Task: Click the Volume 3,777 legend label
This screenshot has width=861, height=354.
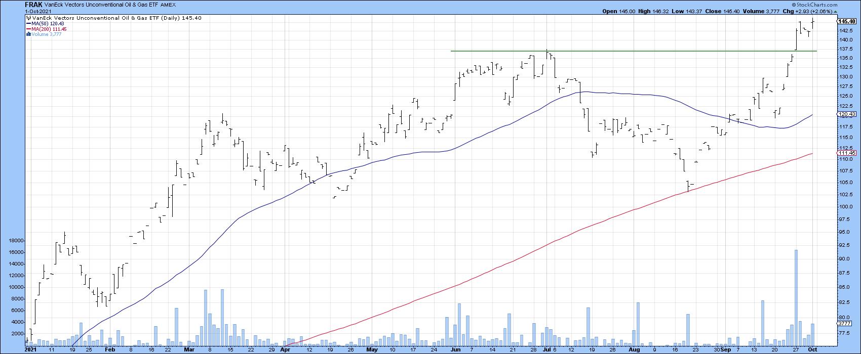Action: [47, 35]
